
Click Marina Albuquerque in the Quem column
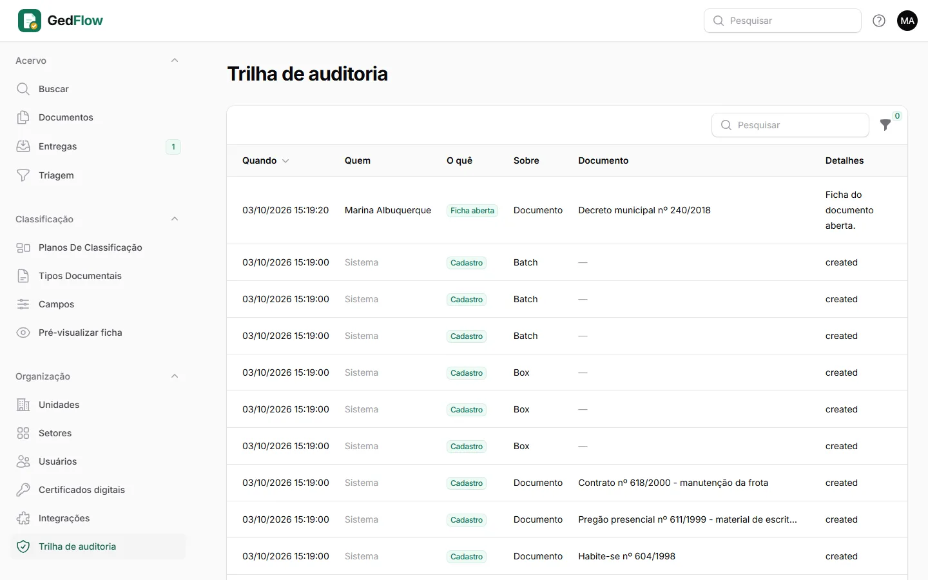pos(388,210)
